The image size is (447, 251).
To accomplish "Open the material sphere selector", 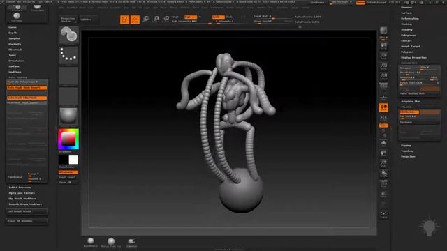I will 68,116.
